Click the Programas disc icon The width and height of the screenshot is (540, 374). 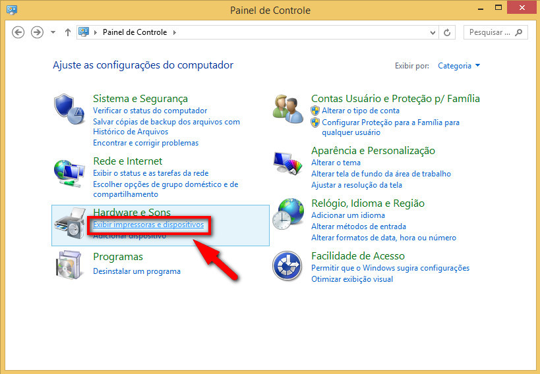coord(69,265)
